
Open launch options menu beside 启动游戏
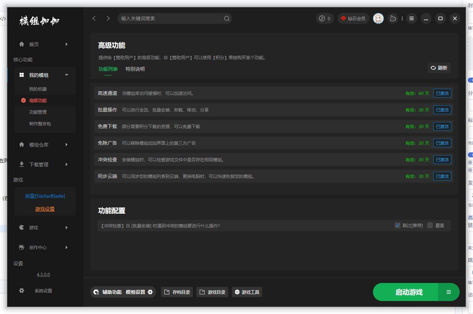point(448,292)
